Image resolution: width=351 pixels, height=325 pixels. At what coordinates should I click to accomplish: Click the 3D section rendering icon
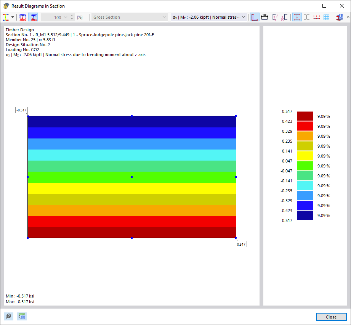tap(338, 17)
